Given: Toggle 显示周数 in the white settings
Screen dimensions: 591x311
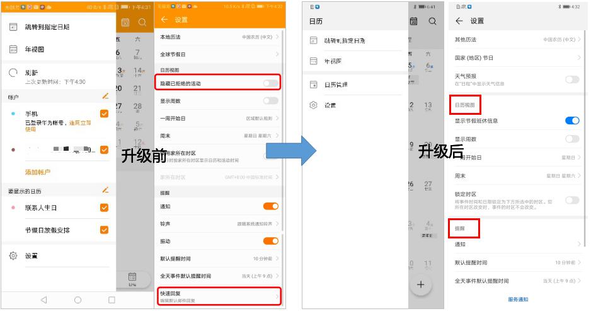Looking at the screenshot, I should click(572, 139).
